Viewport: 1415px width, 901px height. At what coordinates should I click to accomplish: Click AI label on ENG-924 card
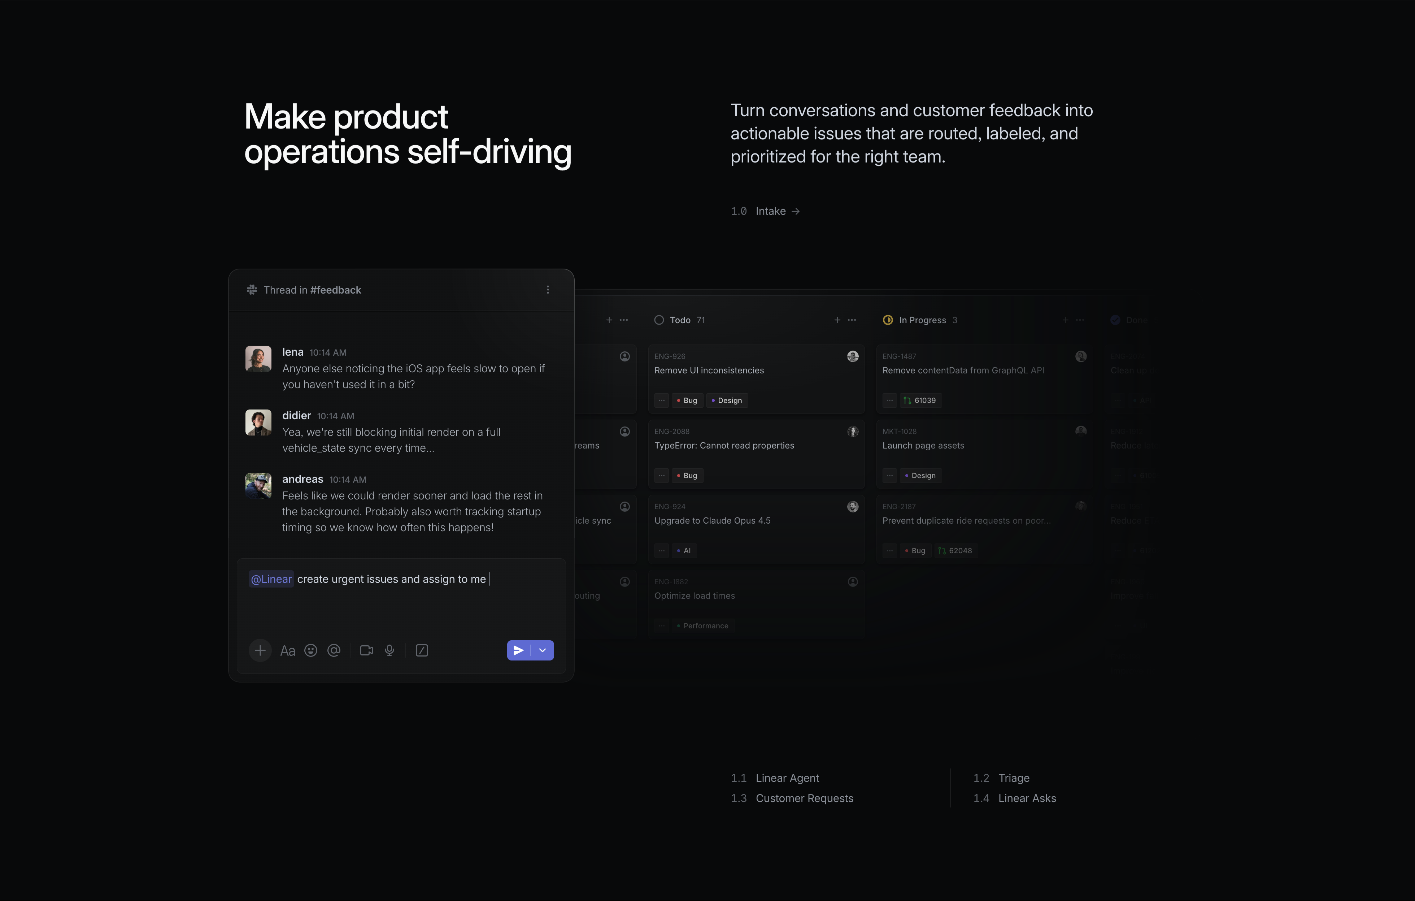(x=684, y=551)
